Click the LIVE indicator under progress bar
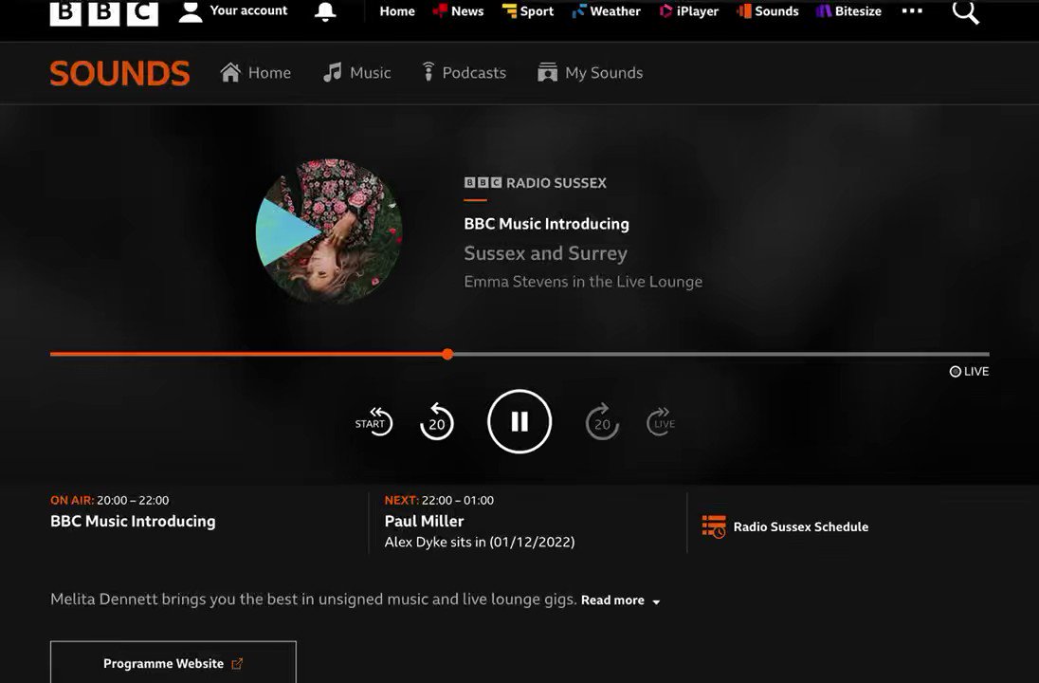This screenshot has height=683, width=1039. click(x=970, y=371)
